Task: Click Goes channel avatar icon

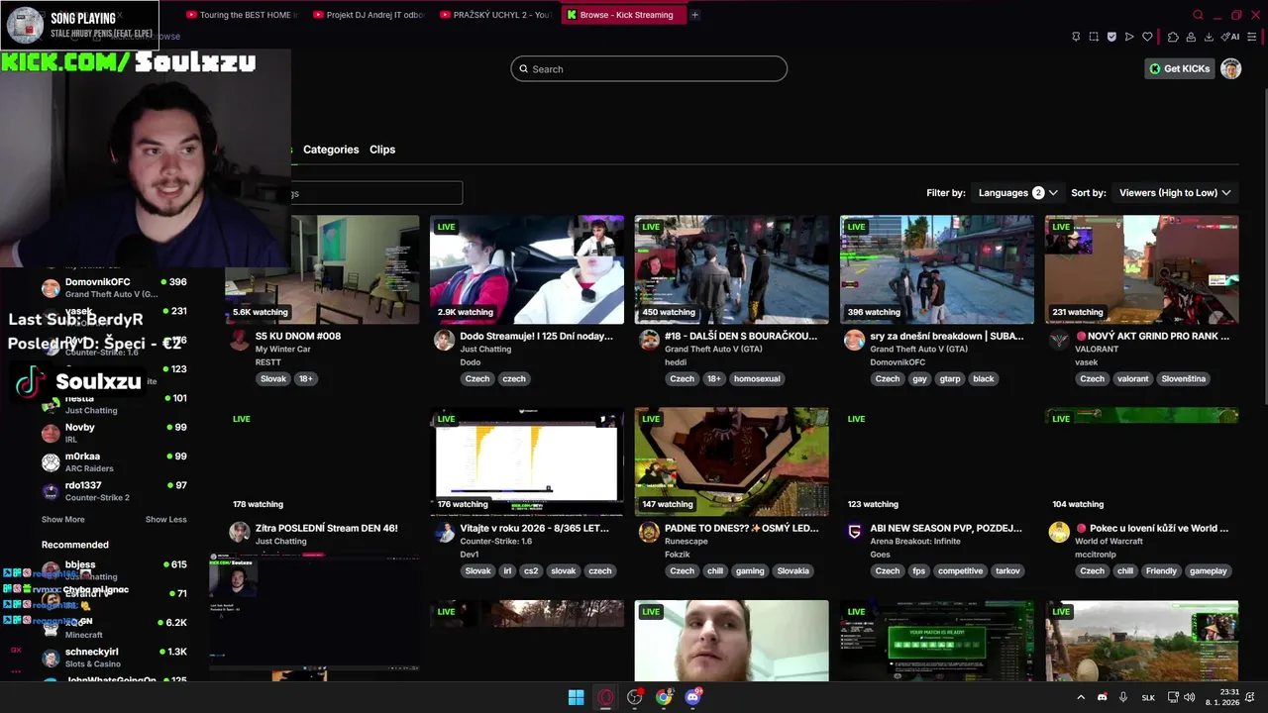Action: pos(854,533)
